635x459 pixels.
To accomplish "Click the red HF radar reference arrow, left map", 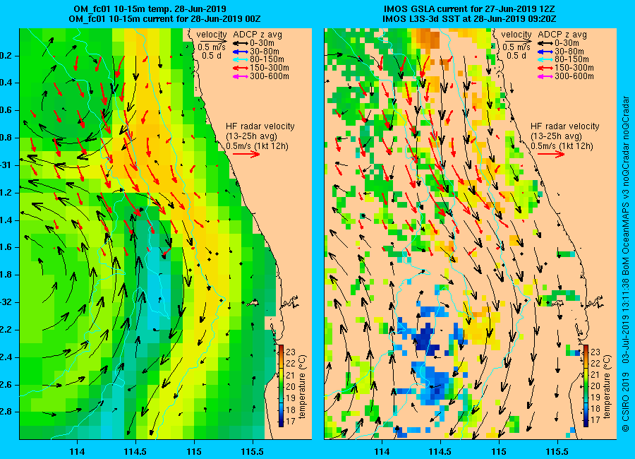I will click(247, 154).
